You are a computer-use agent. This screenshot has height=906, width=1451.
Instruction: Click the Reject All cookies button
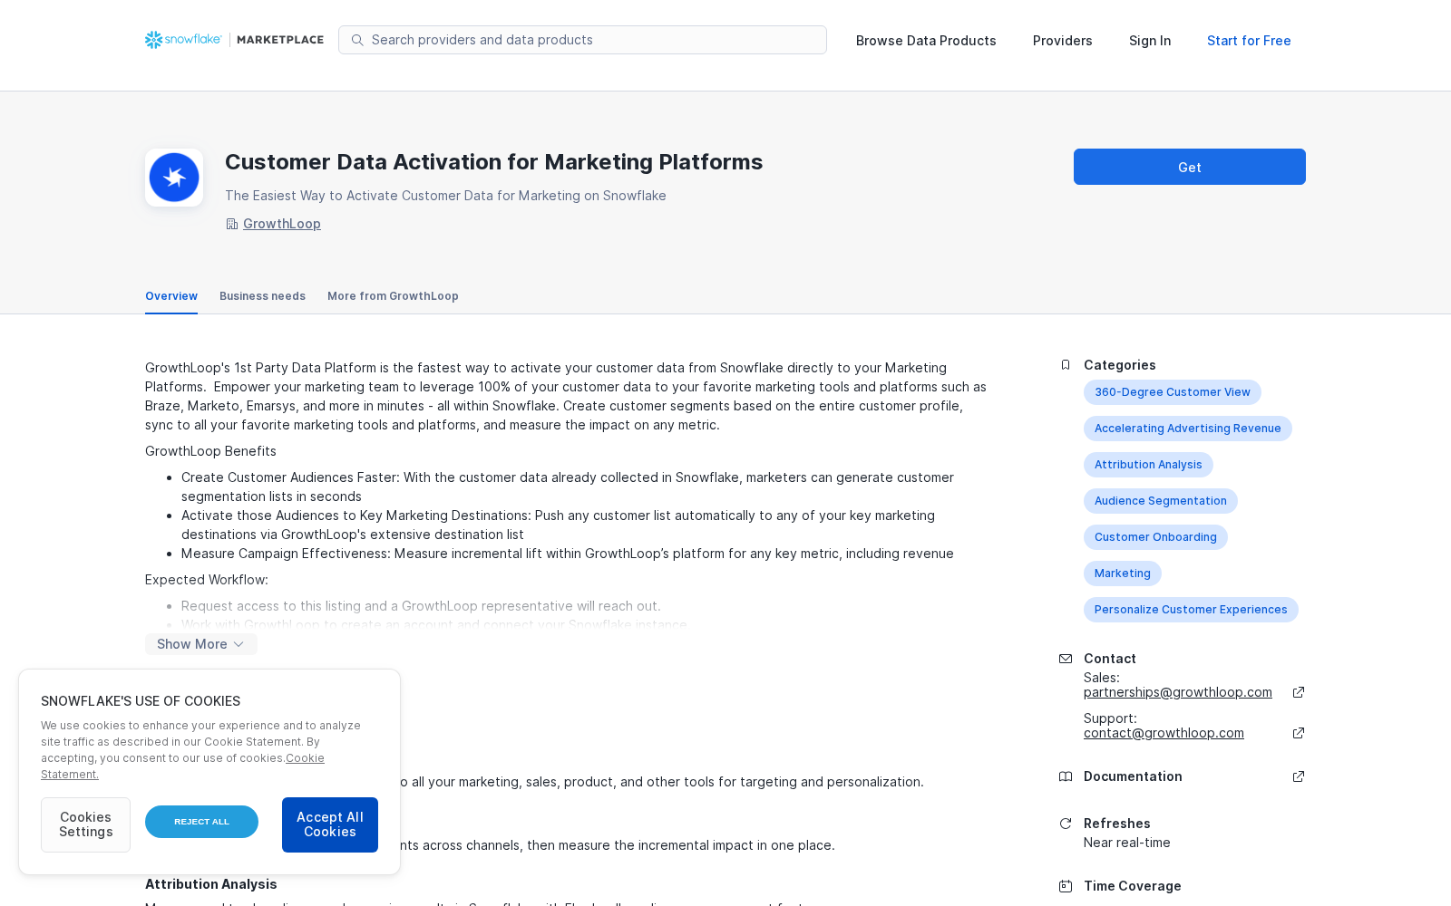tap(201, 822)
